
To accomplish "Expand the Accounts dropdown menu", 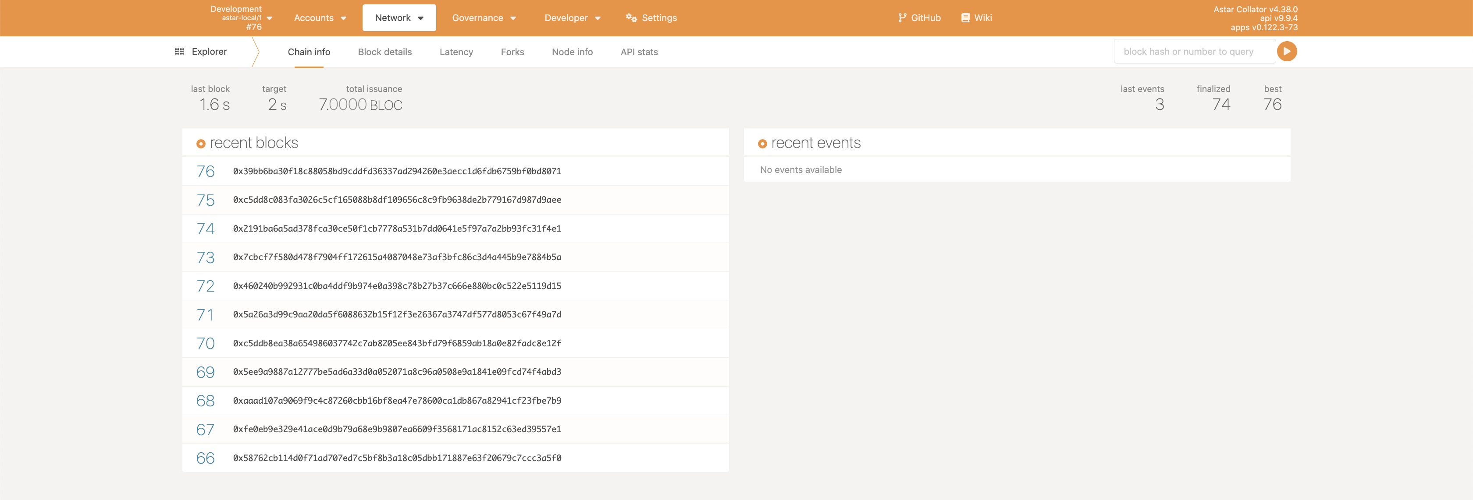I will tap(320, 18).
